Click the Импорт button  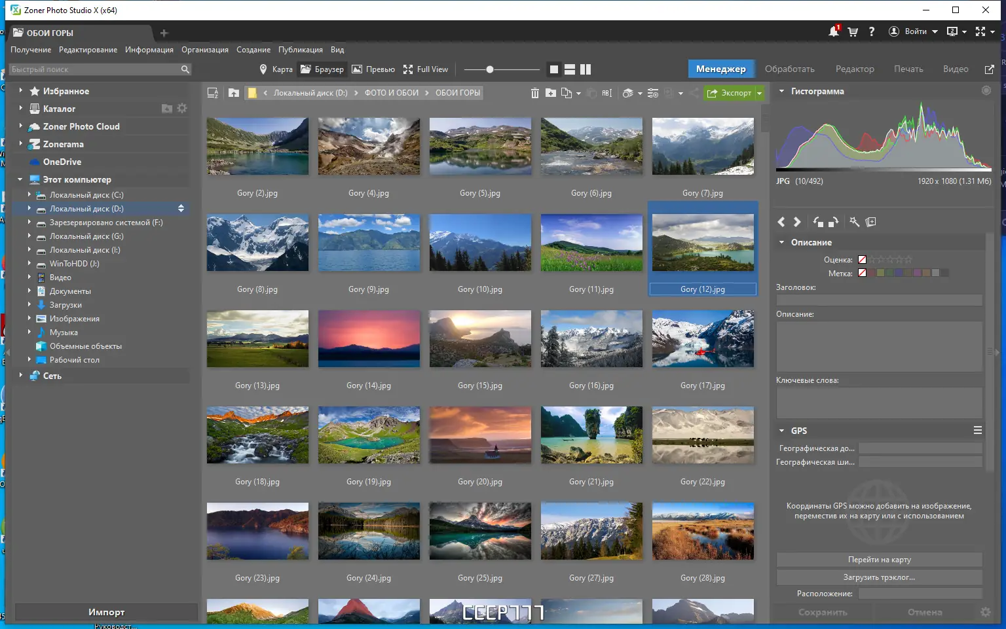pyautogui.click(x=107, y=611)
